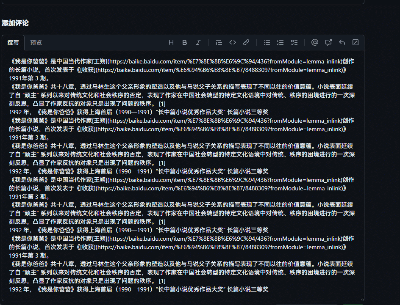Add a hyperlink using the link icon

[246, 42]
